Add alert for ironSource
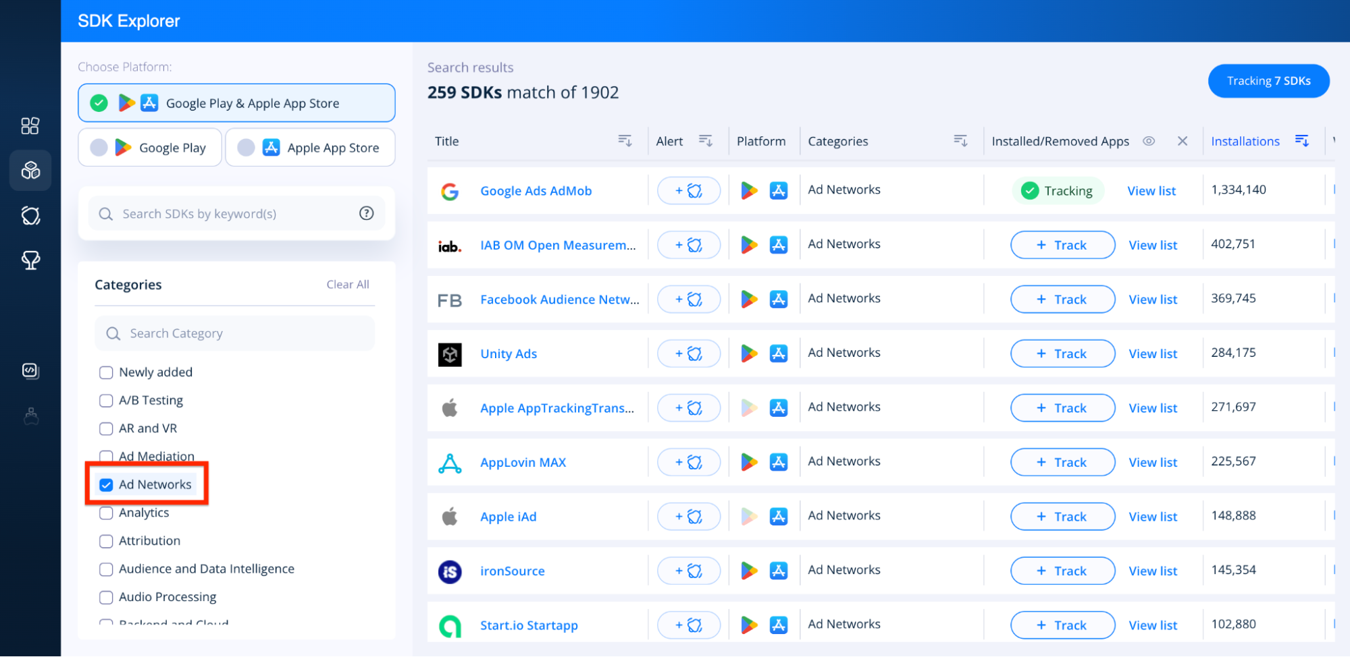1350x657 pixels. click(689, 571)
